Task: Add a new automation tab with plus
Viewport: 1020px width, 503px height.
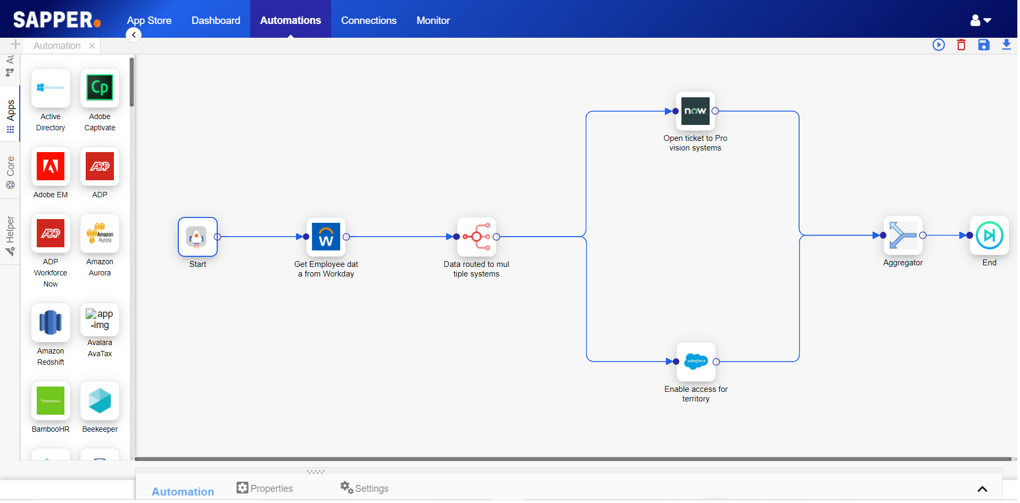Action: tap(15, 45)
